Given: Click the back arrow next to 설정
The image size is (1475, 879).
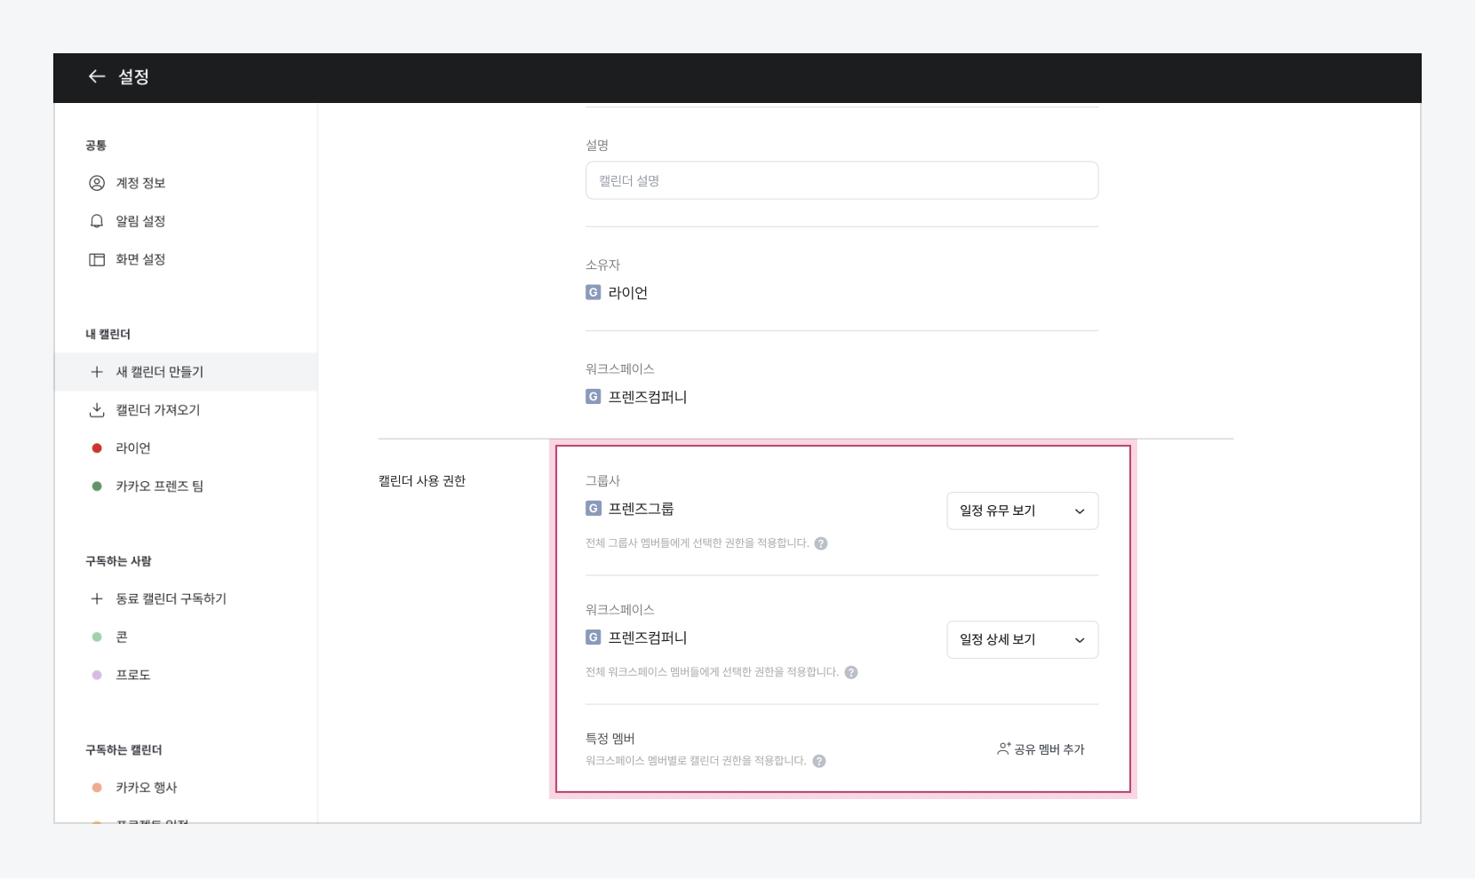Looking at the screenshot, I should [x=97, y=77].
